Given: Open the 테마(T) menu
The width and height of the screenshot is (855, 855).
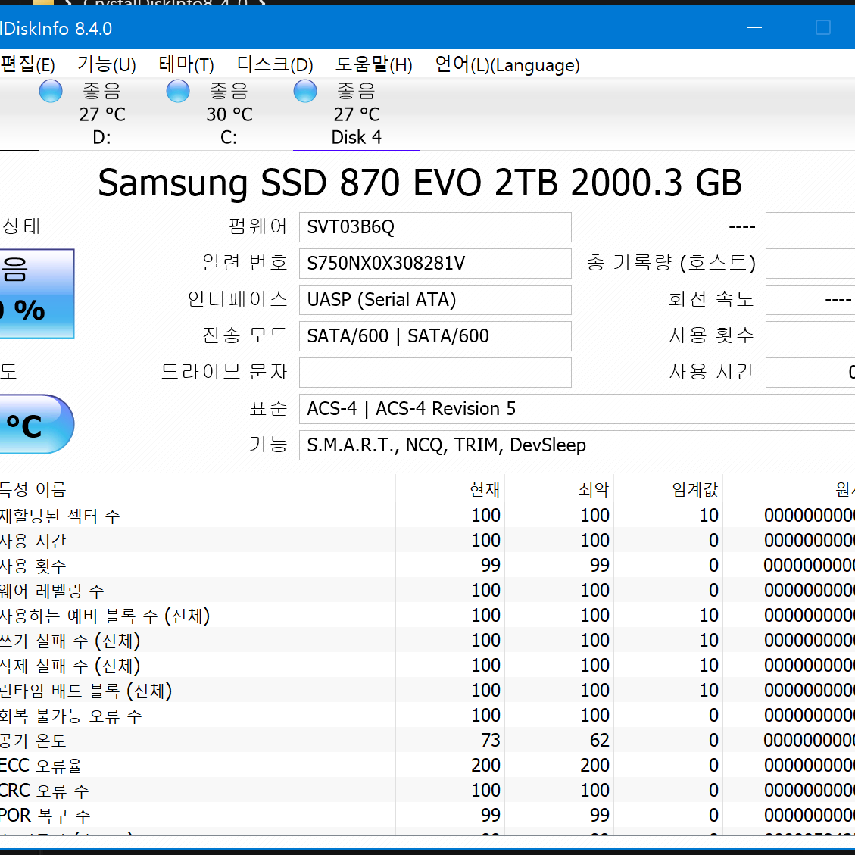Looking at the screenshot, I should (186, 65).
